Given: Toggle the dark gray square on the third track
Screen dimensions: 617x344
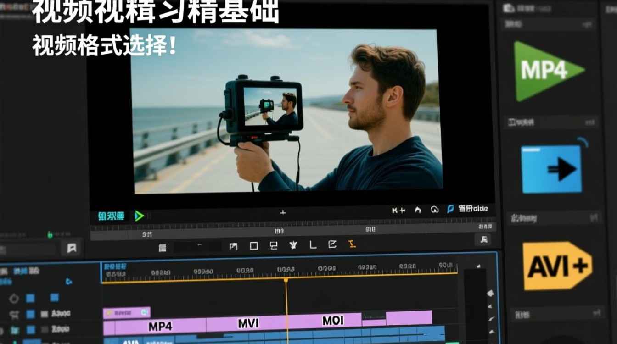Looking at the screenshot, I should pos(44,330).
